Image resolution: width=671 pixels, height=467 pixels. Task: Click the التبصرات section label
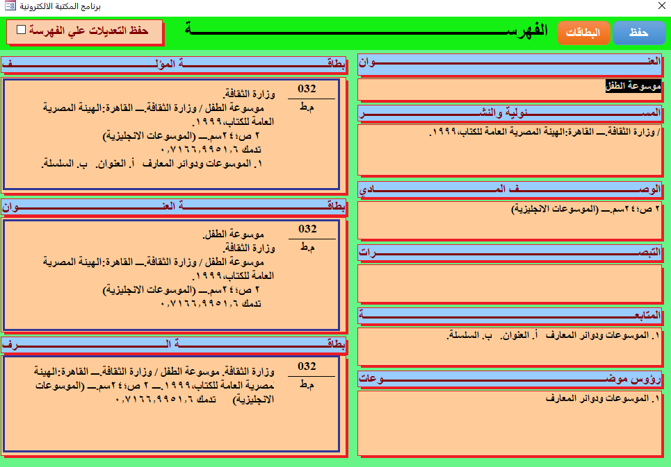pyautogui.click(x=509, y=253)
